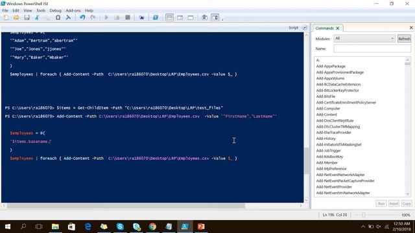Click the Run Selection icon
The image size is (415, 233).
click(117, 17)
